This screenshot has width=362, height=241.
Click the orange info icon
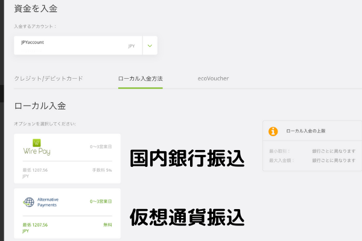(273, 131)
